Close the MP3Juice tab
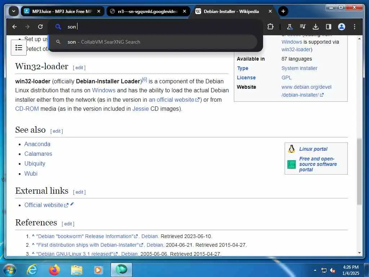 point(99,11)
